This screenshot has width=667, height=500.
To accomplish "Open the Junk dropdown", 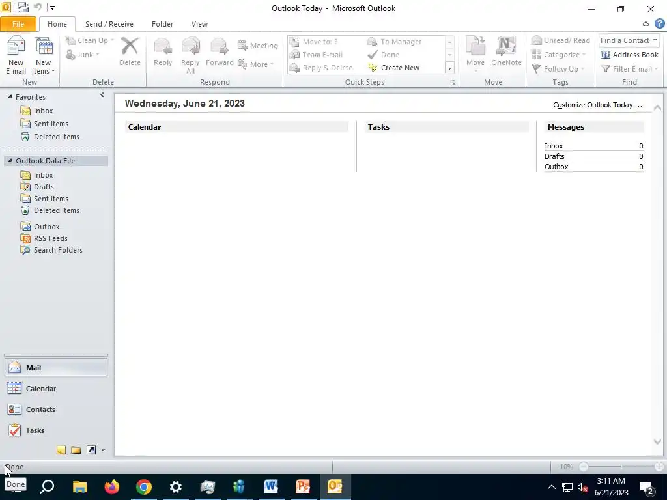I will pyautogui.click(x=83, y=55).
